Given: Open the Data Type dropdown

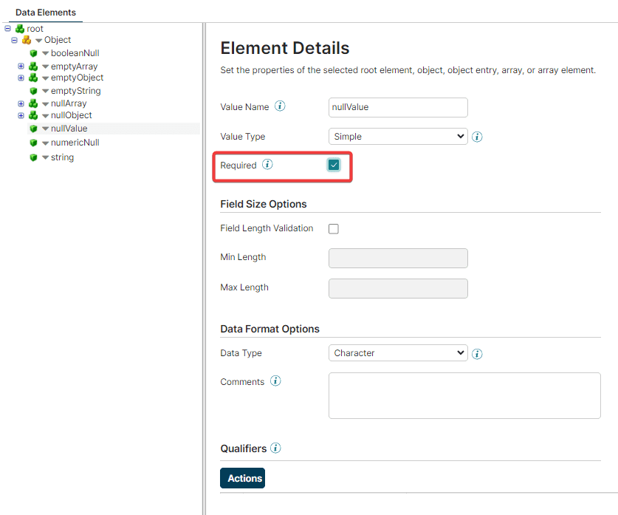Looking at the screenshot, I should point(398,353).
